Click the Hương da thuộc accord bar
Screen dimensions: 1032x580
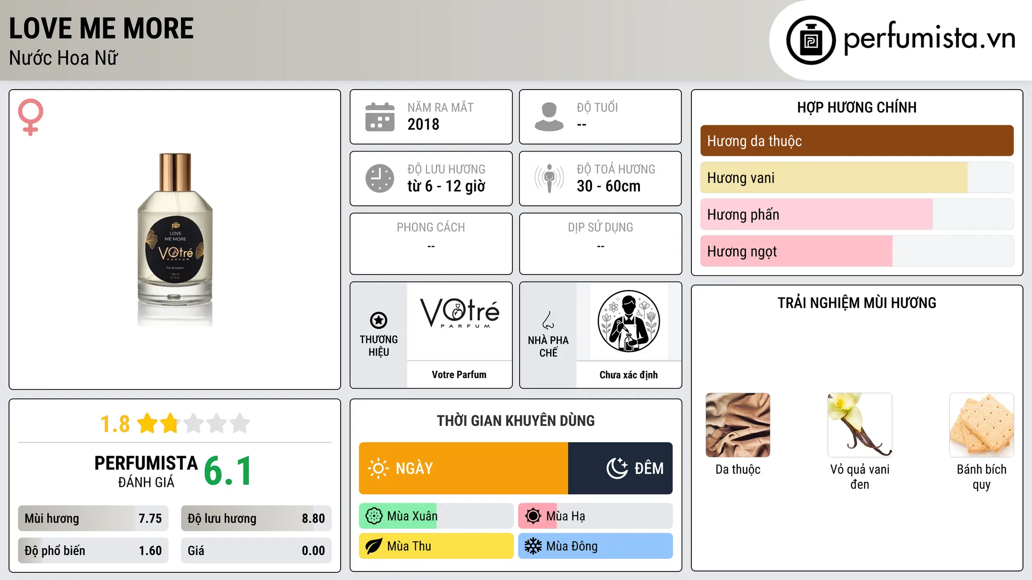point(857,141)
